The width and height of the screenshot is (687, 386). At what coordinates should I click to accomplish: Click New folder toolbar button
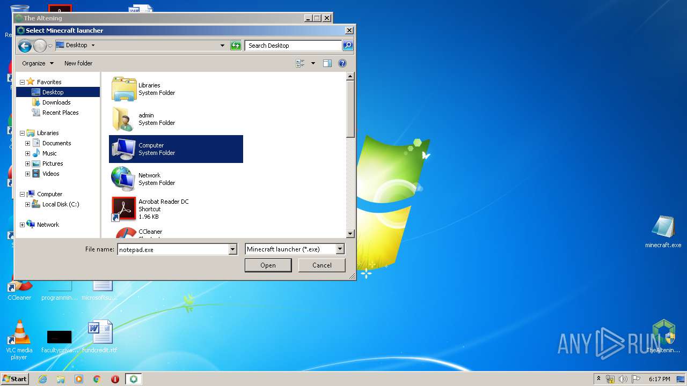(x=78, y=63)
